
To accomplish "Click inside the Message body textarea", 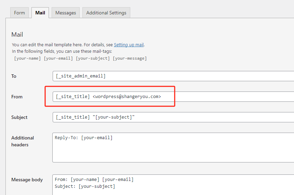I will point(173,185).
